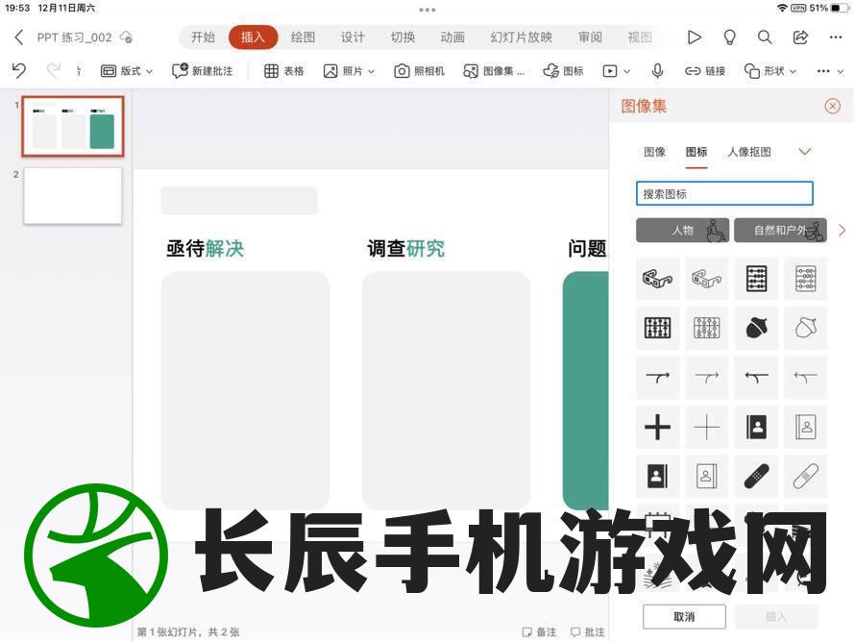The image size is (855, 642).
Task: Select the outline bandage icon
Action: tap(805, 476)
